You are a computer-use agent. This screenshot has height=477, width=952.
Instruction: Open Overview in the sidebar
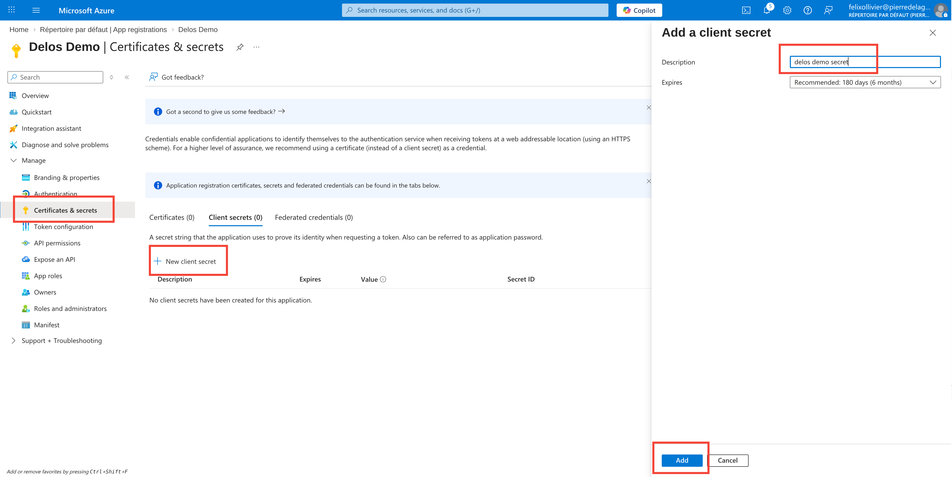(x=35, y=96)
